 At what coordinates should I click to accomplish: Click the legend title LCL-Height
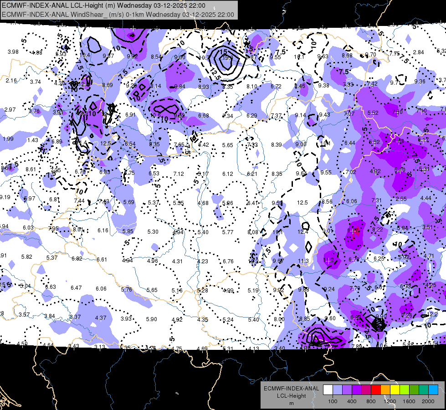pos(291,396)
